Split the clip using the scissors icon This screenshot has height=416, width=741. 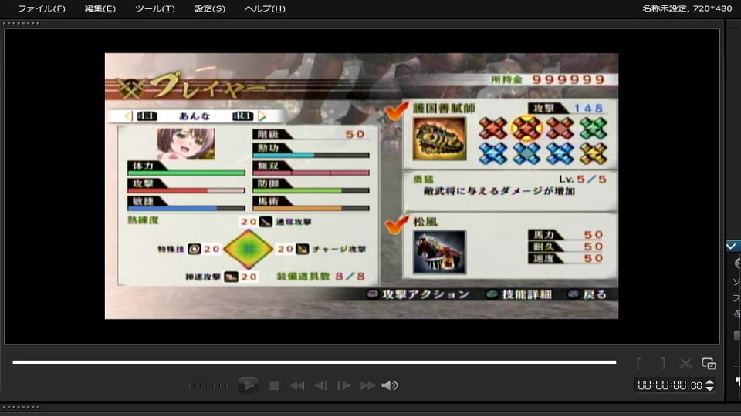click(685, 363)
